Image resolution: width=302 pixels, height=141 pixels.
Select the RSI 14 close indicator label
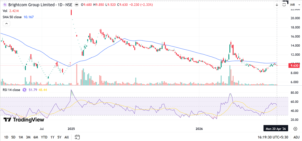pos(11,90)
